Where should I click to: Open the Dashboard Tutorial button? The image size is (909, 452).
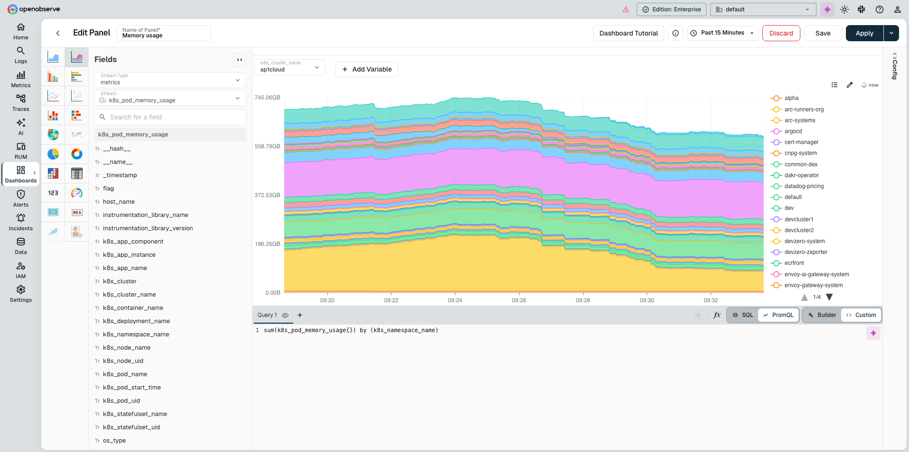pos(629,33)
